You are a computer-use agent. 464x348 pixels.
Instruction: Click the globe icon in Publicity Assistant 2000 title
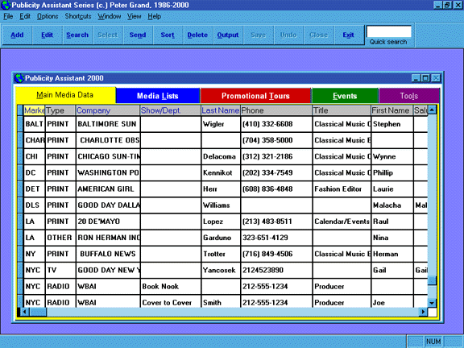pyautogui.click(x=19, y=78)
